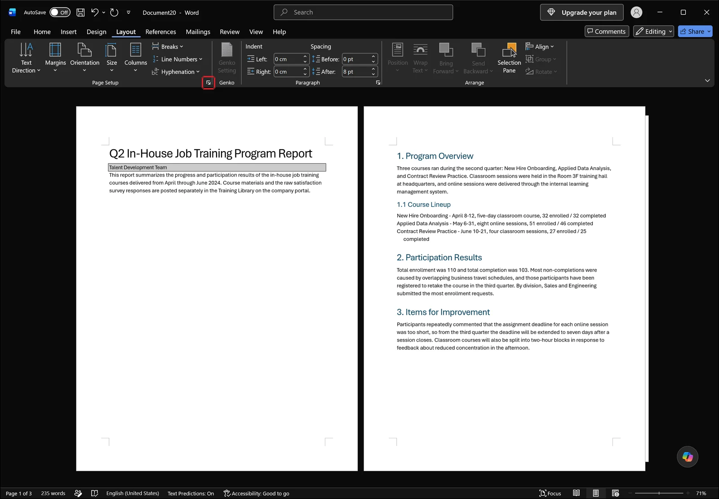Switch to Print Layout view
The image size is (719, 499).
pyautogui.click(x=595, y=493)
